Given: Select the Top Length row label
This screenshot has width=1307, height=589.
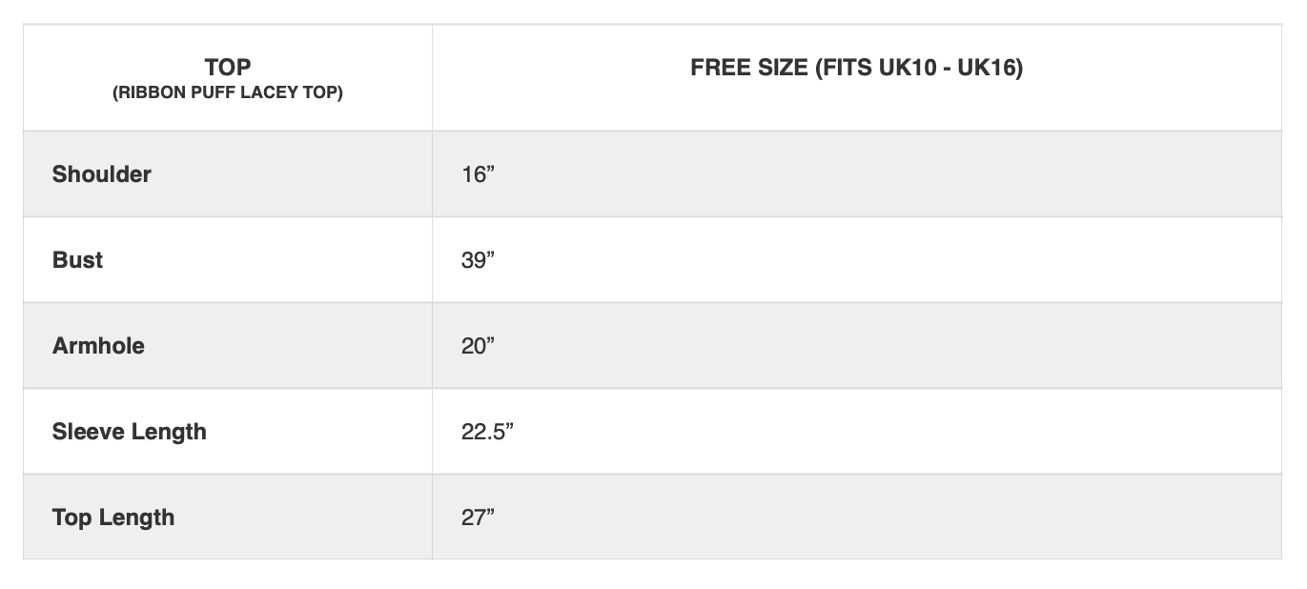Looking at the screenshot, I should [113, 518].
